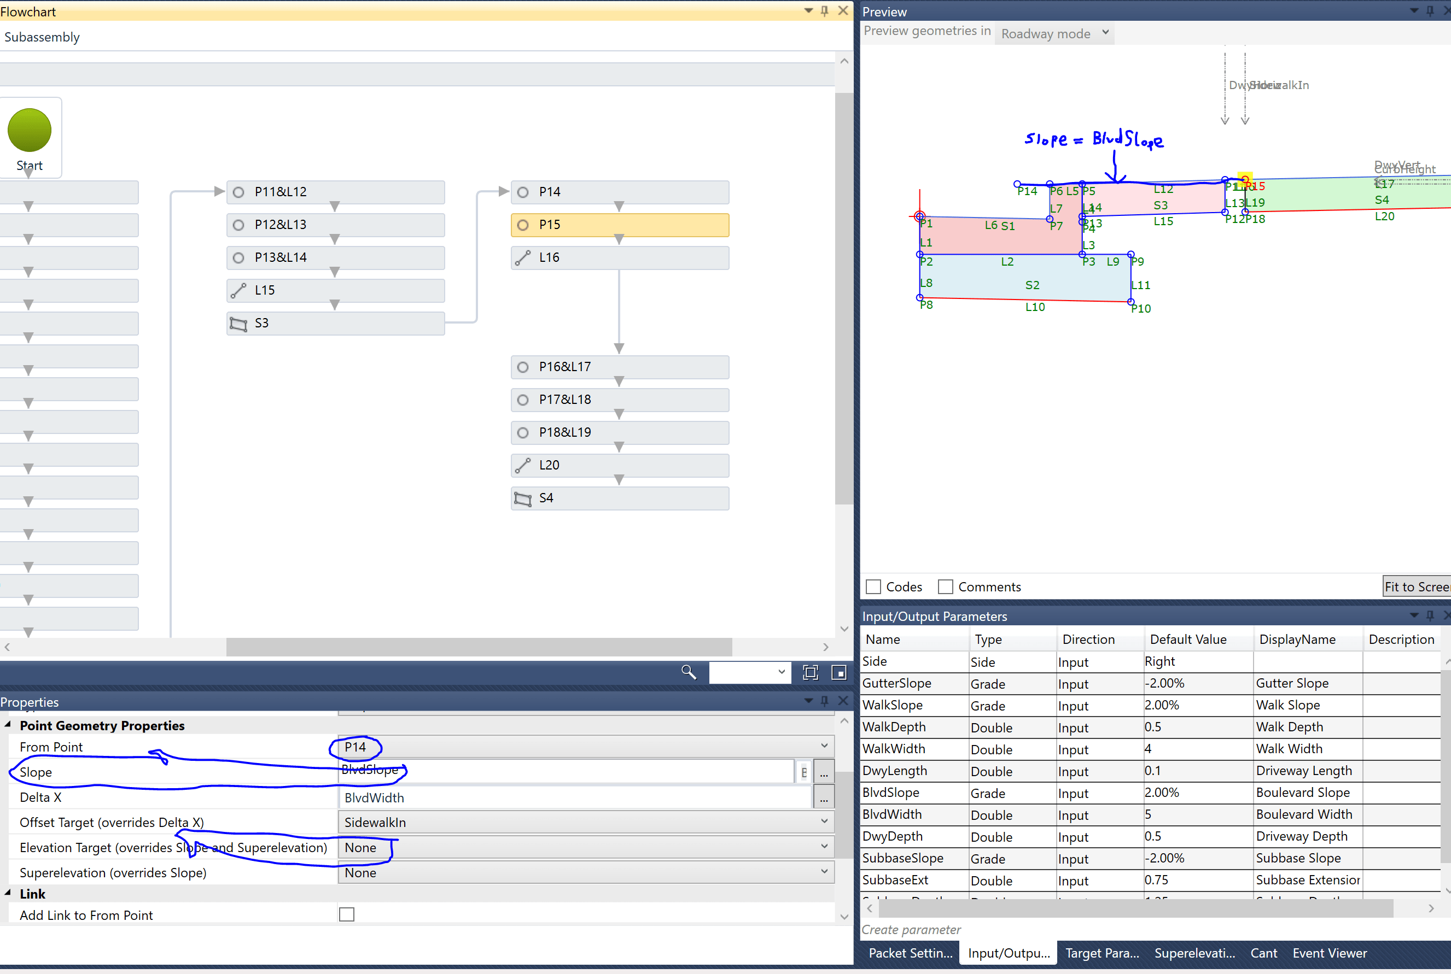
Task: Select the P16&L17 point node
Action: 619,367
